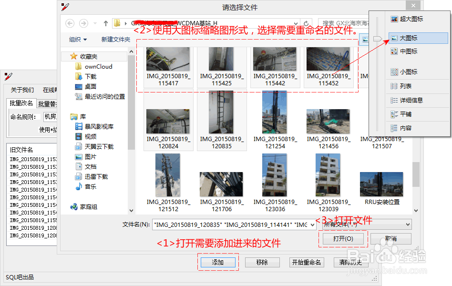Select 小图标 view option
This screenshot has height=286, width=452.
417,72
